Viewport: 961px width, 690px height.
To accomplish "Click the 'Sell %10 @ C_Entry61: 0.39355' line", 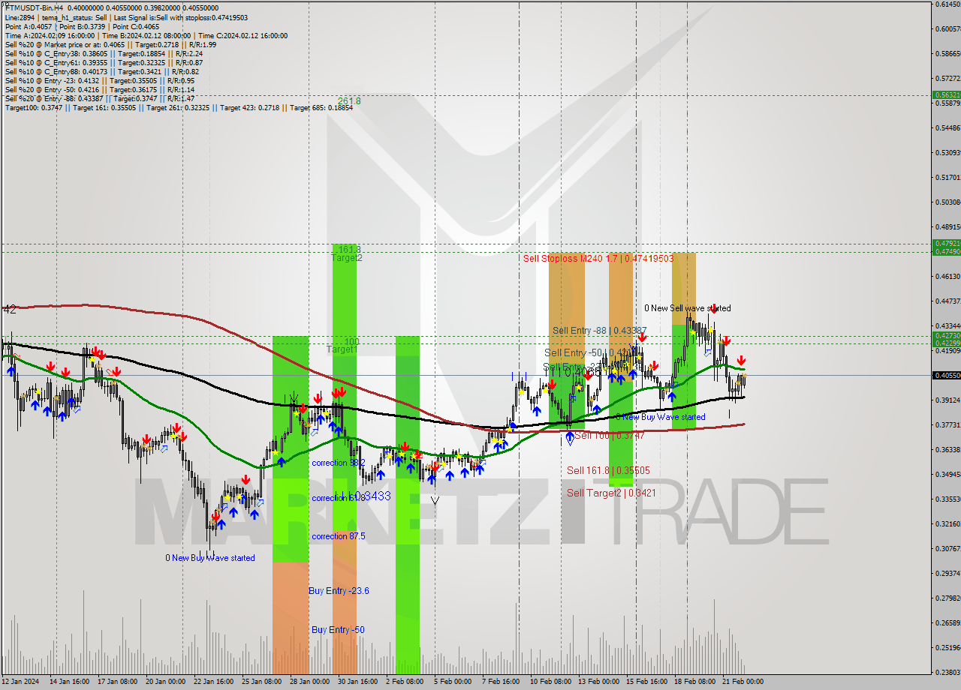I will coord(104,62).
